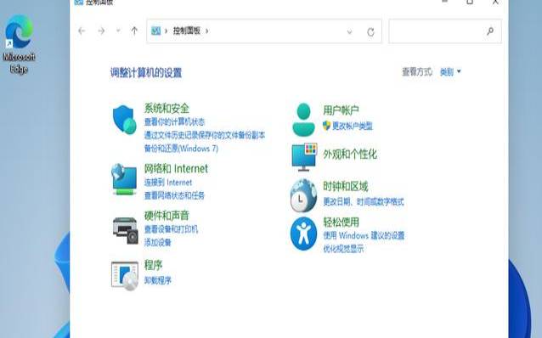This screenshot has height=338, width=542.
Task: Open Hardware and Sound printer icon
Action: click(125, 230)
